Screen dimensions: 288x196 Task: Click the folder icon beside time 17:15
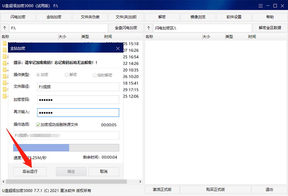click(x=4, y=90)
